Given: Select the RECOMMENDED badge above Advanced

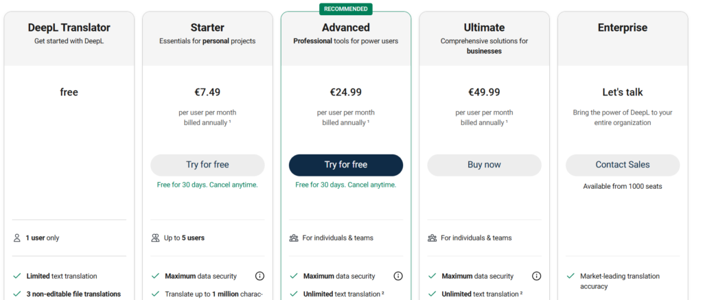Looking at the screenshot, I should [346, 9].
